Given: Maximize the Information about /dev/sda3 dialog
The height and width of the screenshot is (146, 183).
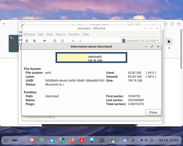Looking at the screenshot, I should [152, 46].
